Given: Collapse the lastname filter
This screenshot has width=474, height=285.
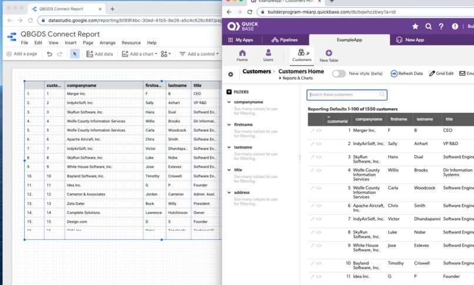Looking at the screenshot, I should click(x=229, y=147).
